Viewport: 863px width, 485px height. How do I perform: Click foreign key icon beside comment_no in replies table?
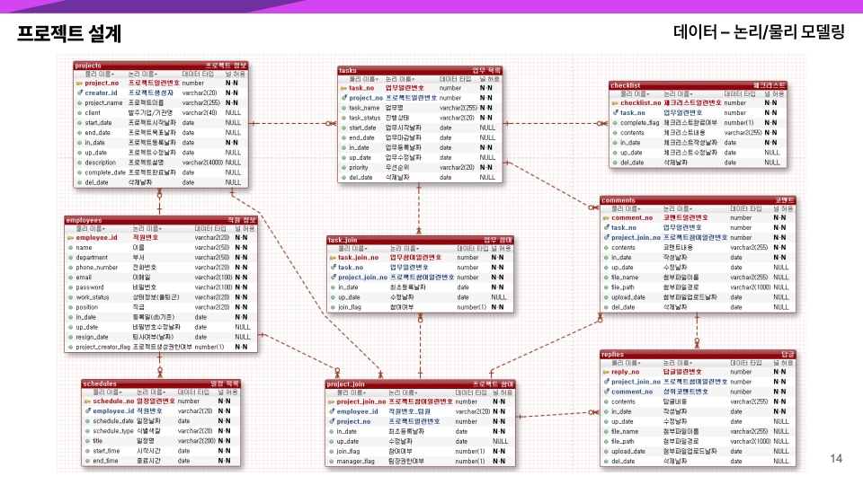[607, 392]
